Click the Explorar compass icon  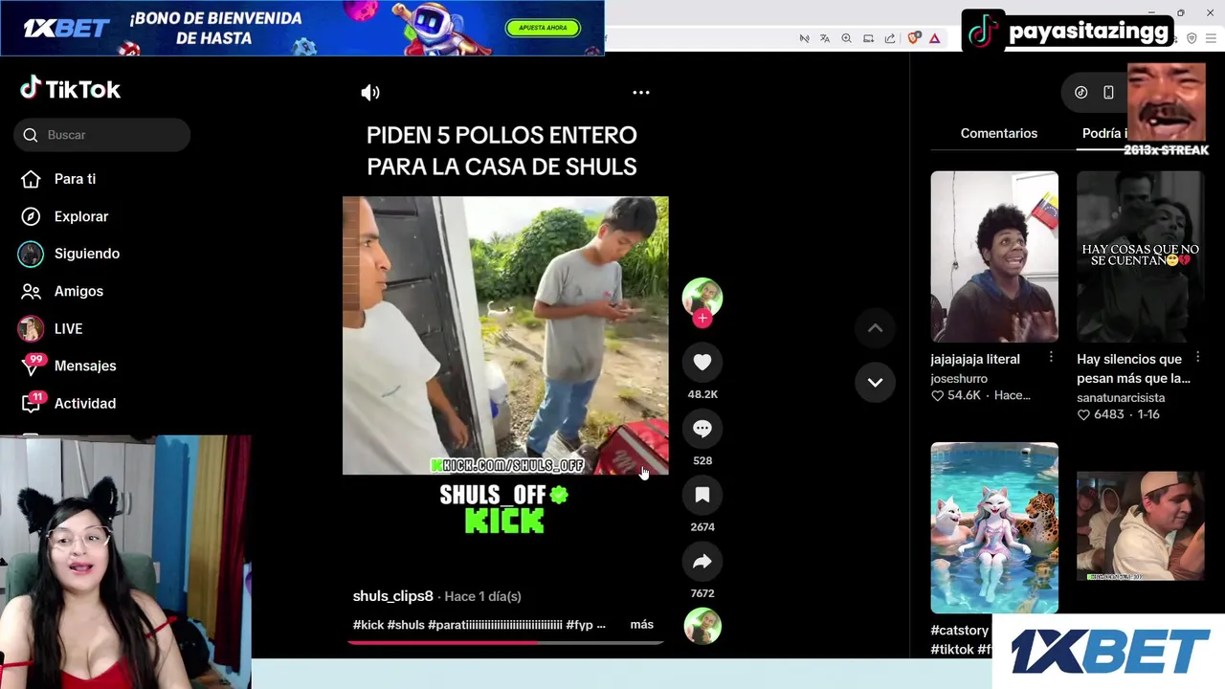(x=31, y=216)
